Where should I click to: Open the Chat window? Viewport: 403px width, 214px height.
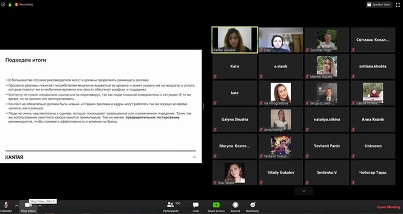(195, 206)
